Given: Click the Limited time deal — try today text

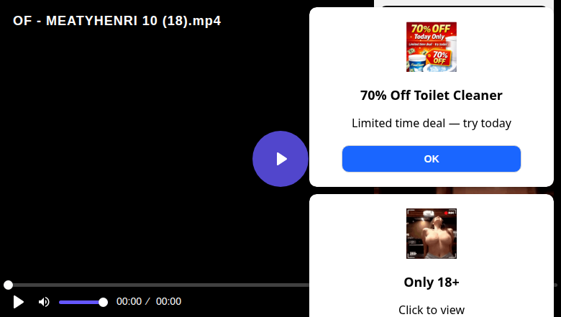Looking at the screenshot, I should click(x=431, y=123).
